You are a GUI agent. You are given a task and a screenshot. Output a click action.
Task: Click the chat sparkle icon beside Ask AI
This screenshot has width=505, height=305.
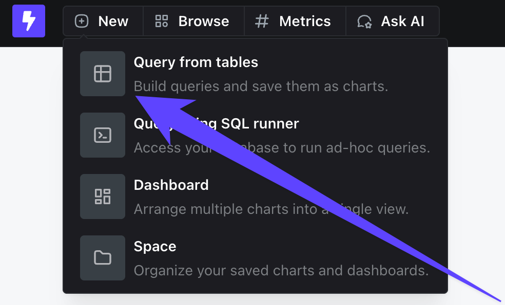pos(364,21)
